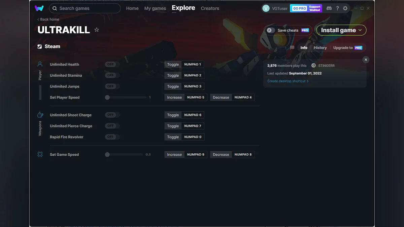Click Toggle hotkey for Unlimited Stamina

[184, 75]
